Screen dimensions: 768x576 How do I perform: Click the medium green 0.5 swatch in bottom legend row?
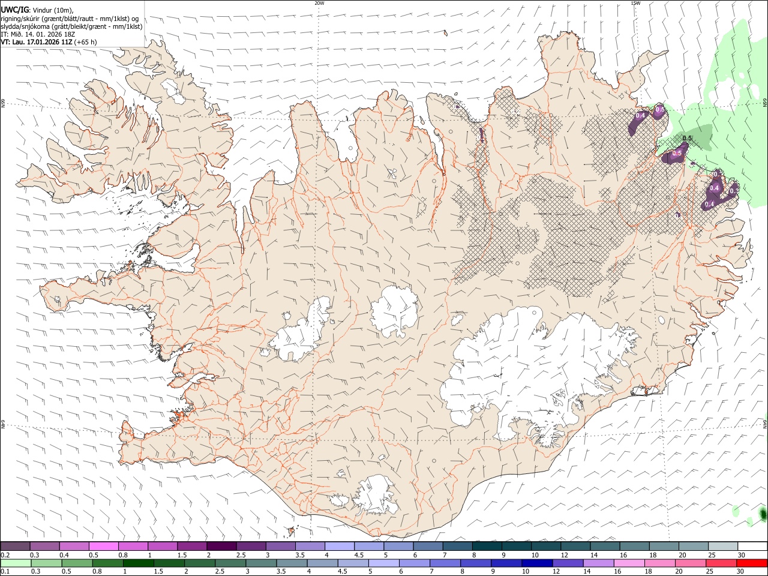click(x=77, y=563)
